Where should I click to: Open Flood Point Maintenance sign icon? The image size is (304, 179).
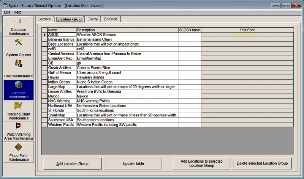click(x=18, y=148)
